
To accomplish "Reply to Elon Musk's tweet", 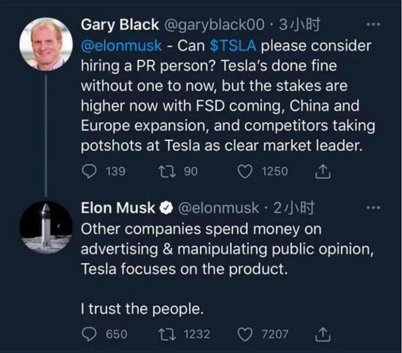I will pyautogui.click(x=89, y=333).
